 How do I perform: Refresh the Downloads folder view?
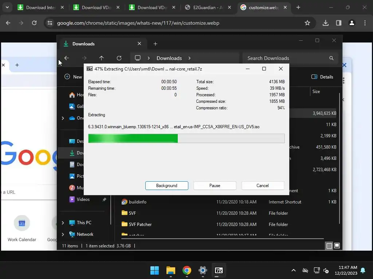point(119,58)
